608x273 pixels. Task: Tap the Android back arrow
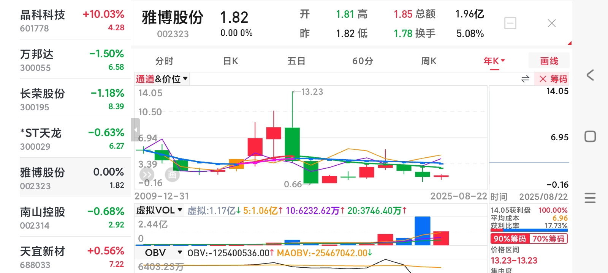tap(590, 75)
